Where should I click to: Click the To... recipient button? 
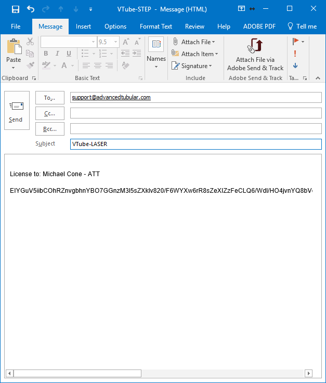tap(50, 98)
